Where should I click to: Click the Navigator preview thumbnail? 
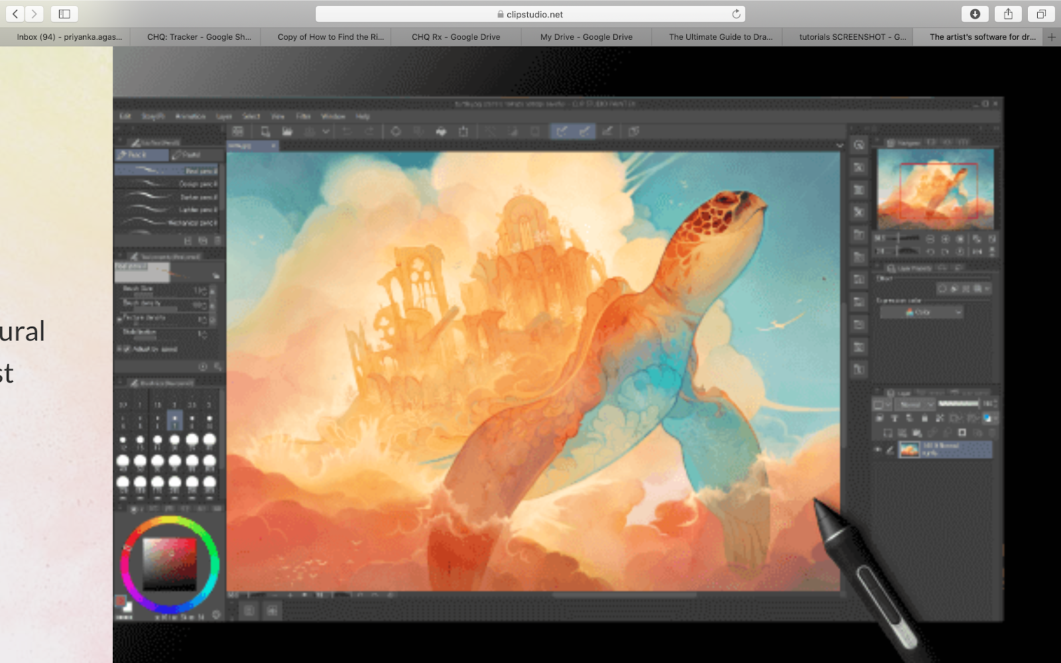[x=936, y=190]
